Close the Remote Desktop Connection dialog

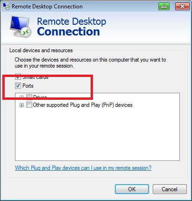(x=182, y=6)
